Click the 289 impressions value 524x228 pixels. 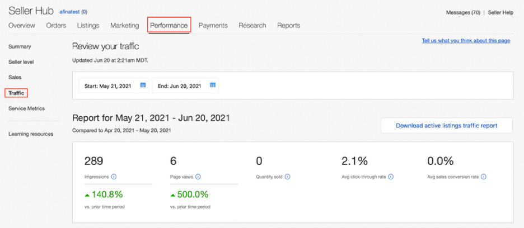94,161
